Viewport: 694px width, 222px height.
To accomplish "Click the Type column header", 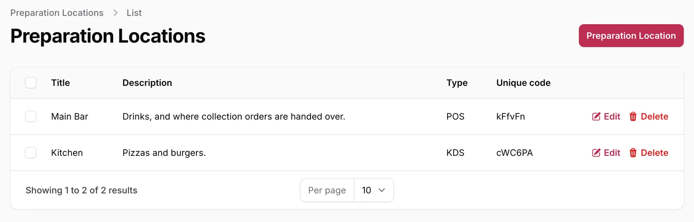I will (457, 83).
